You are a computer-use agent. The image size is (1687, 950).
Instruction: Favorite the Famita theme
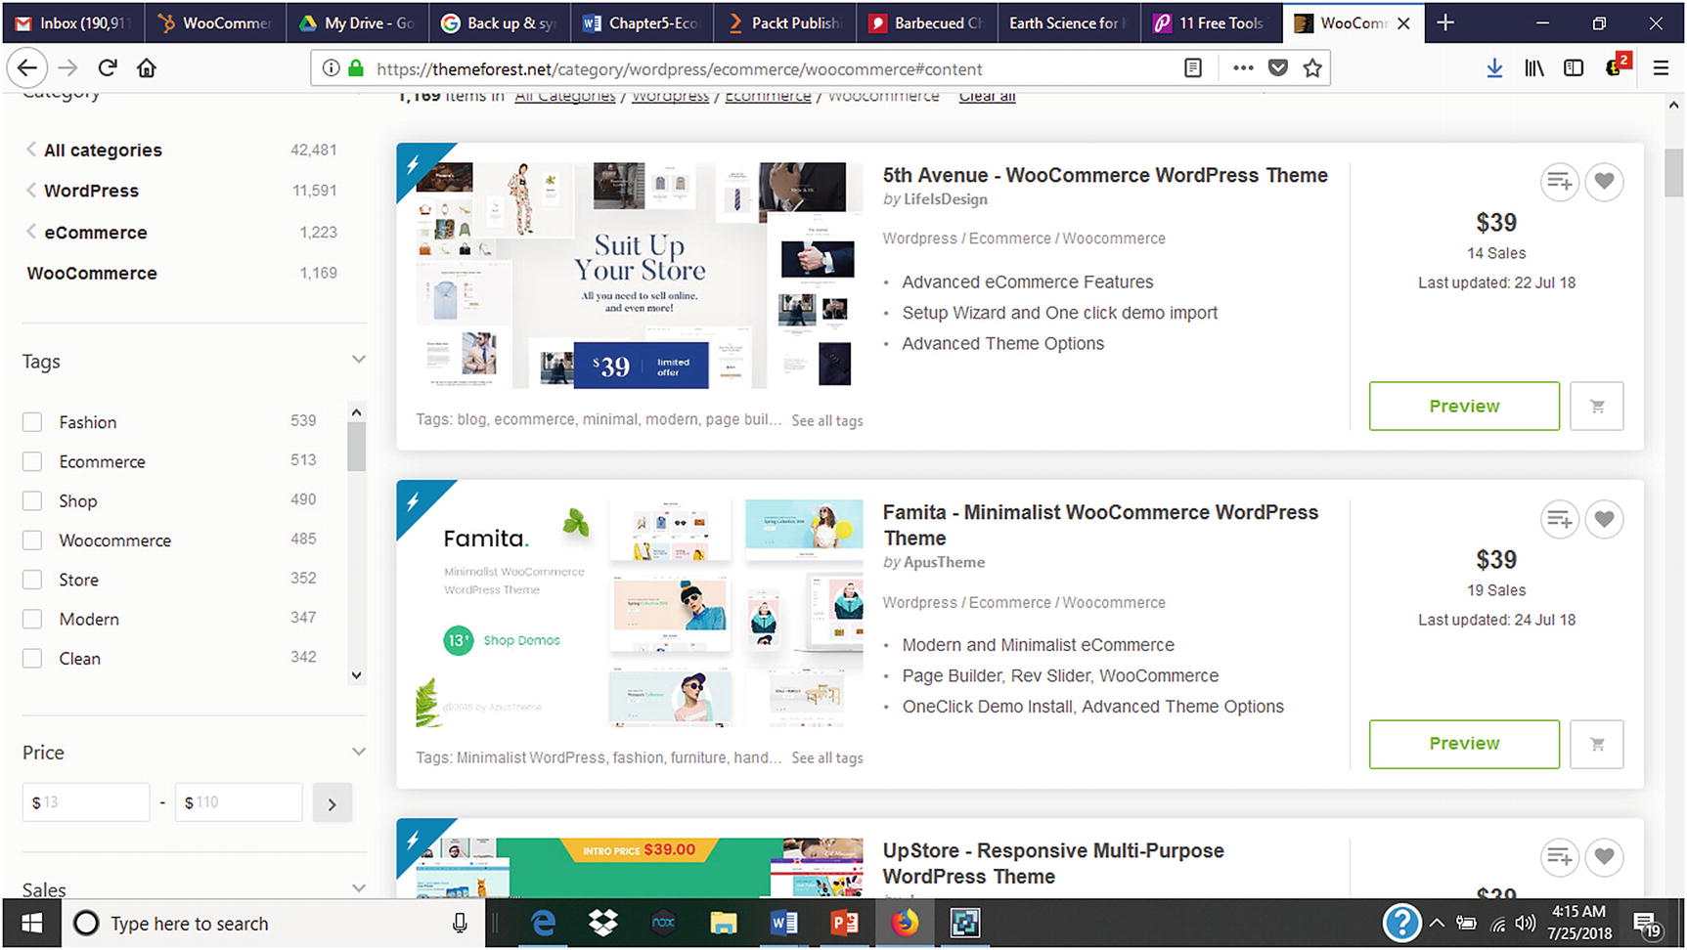click(1604, 519)
